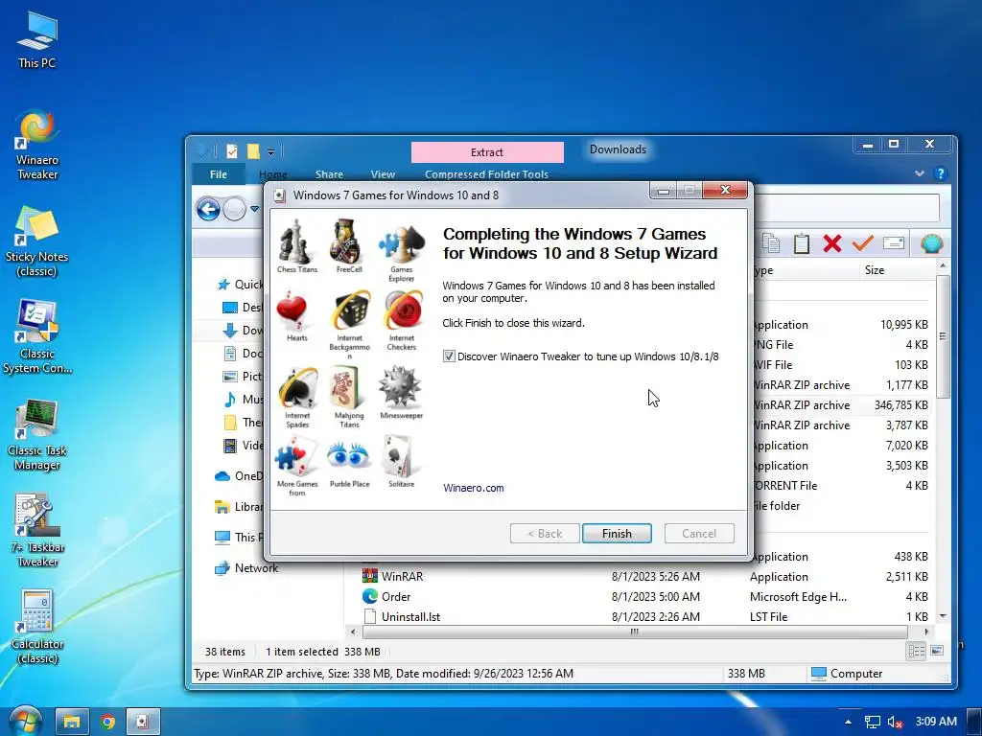Uncheck Discover Winaero Tweaker checkbox
The height and width of the screenshot is (736, 982).
[449, 356]
